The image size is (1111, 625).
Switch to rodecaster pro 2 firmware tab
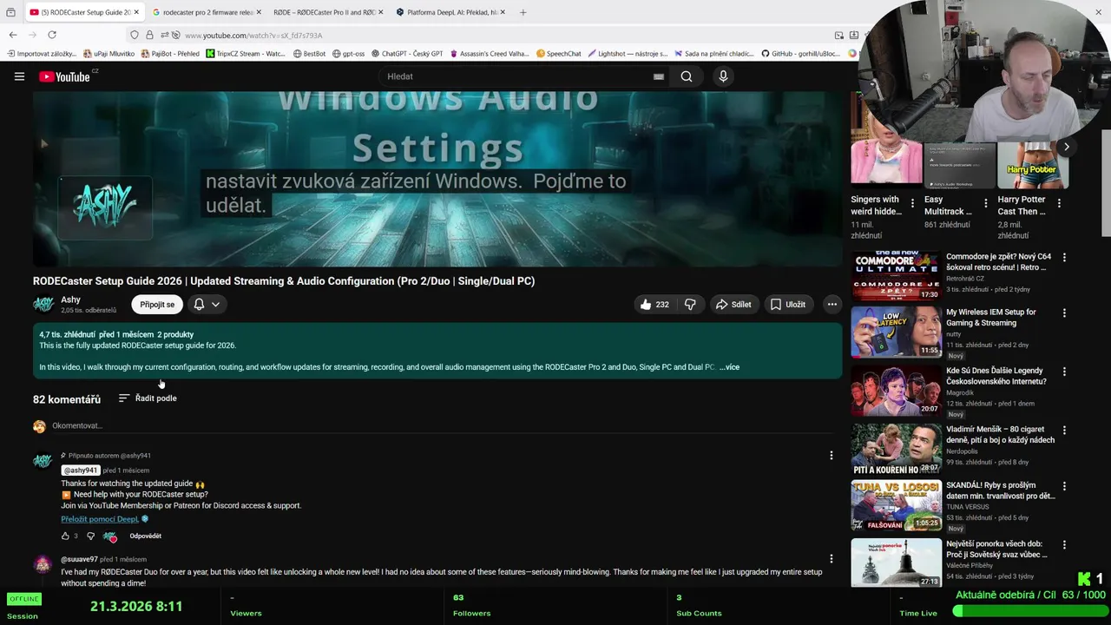click(x=208, y=12)
